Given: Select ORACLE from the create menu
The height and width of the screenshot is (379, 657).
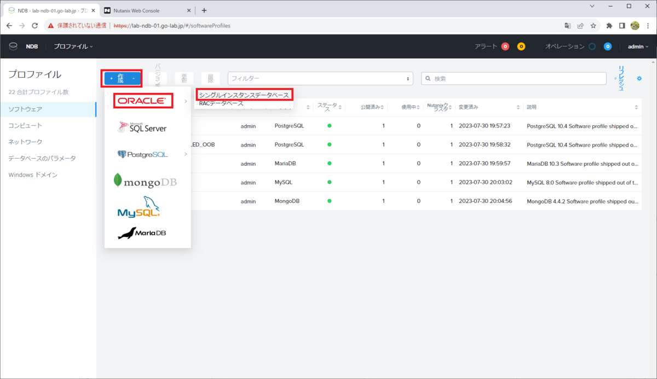Looking at the screenshot, I should [142, 101].
